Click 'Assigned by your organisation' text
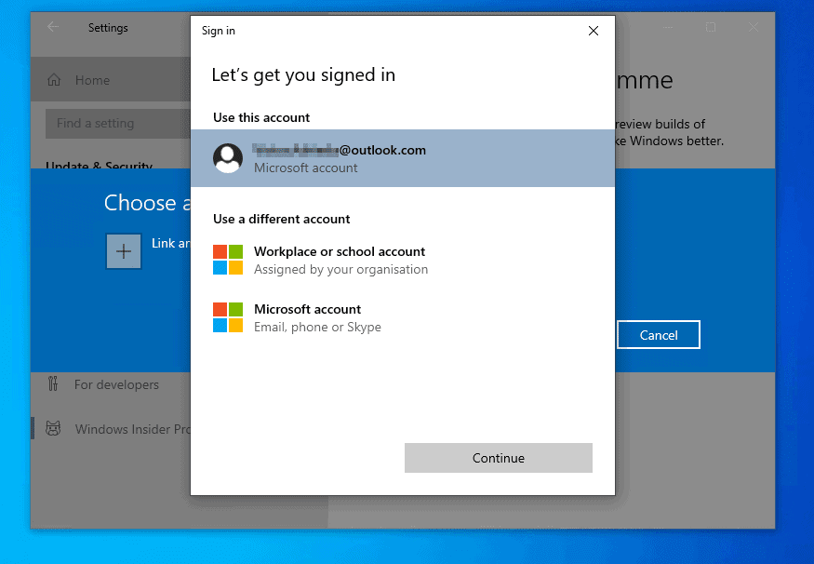Screen dimensions: 814x564 click(x=341, y=270)
